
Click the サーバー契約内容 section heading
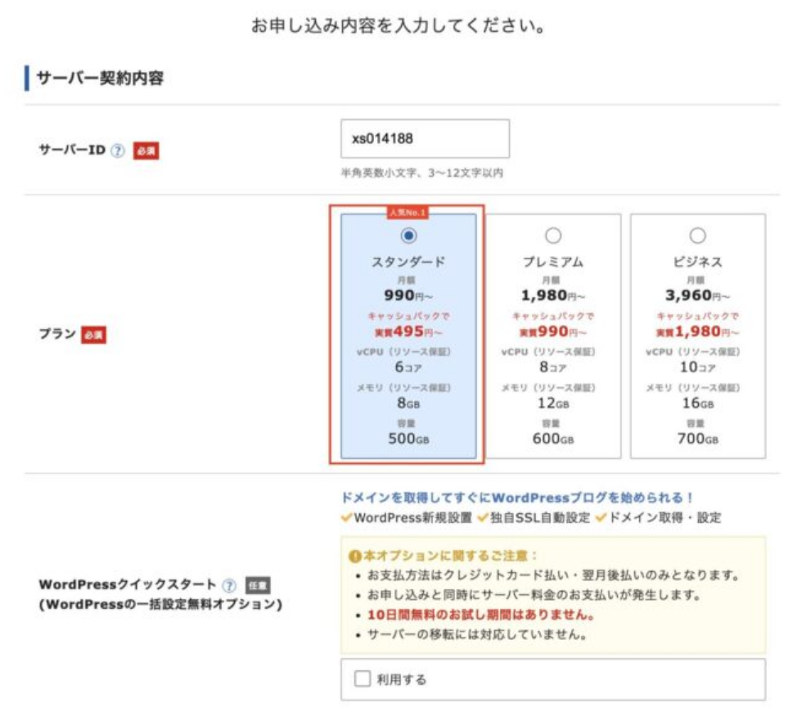click(101, 79)
